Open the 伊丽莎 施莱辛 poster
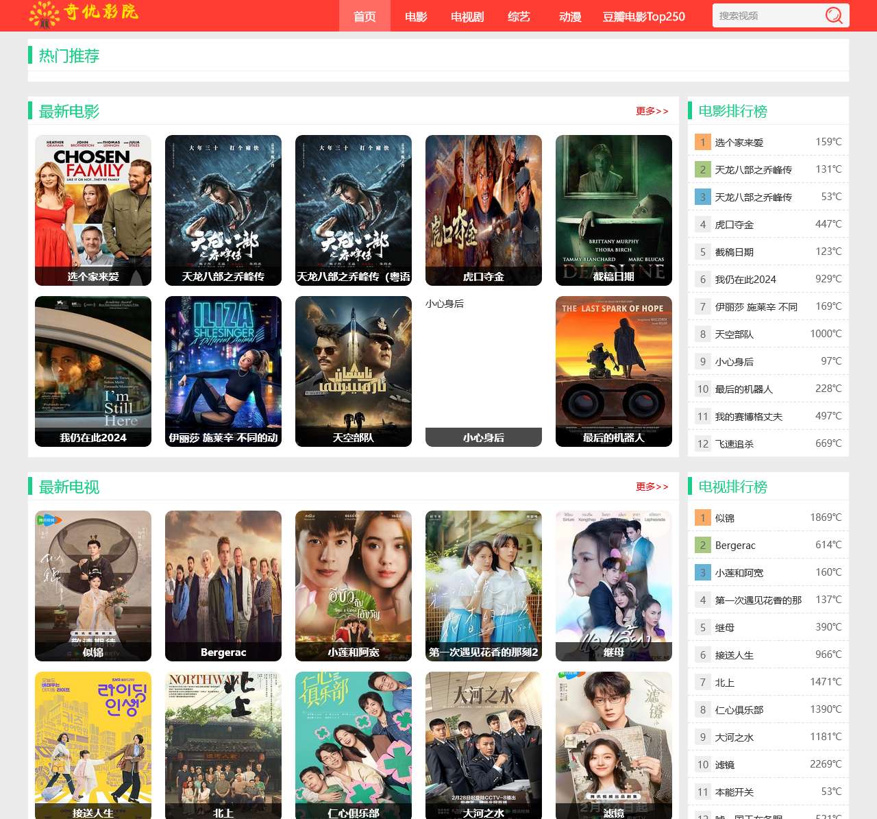This screenshot has height=819, width=877. 223,371
